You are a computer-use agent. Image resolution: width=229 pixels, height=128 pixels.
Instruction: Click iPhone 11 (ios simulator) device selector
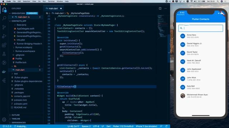pos(146,126)
